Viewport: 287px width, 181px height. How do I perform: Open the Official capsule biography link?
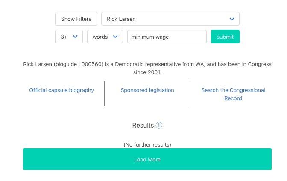(x=61, y=90)
